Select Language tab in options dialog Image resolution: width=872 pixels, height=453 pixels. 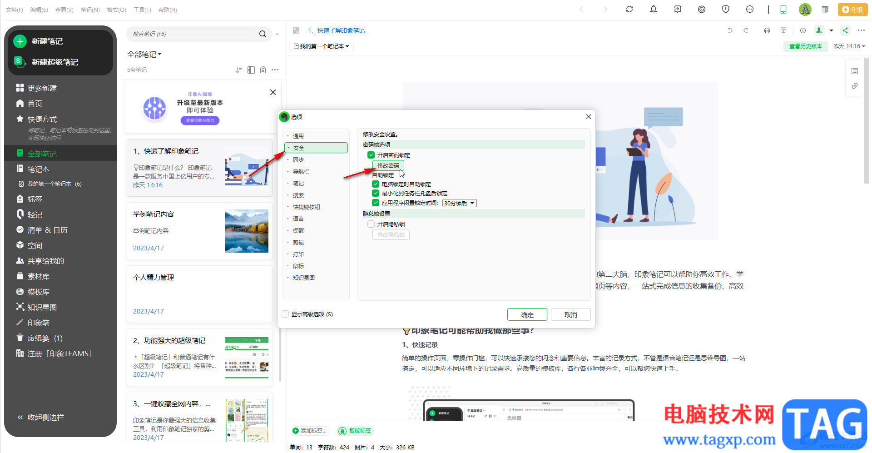(298, 219)
